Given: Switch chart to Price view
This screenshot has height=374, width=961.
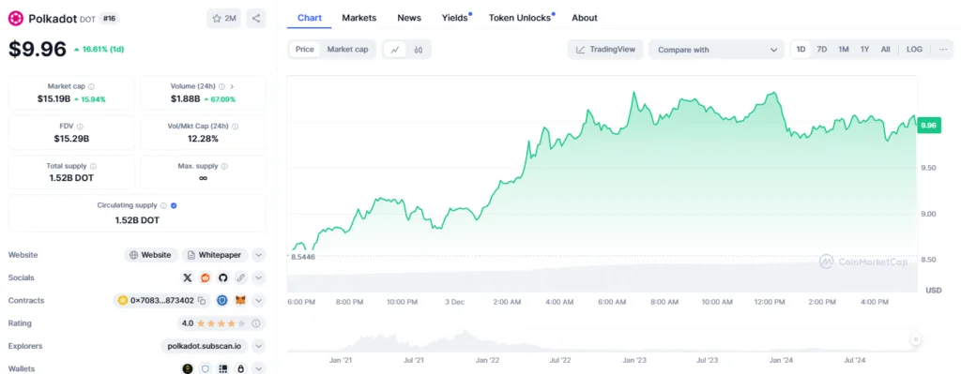Looking at the screenshot, I should 305,50.
